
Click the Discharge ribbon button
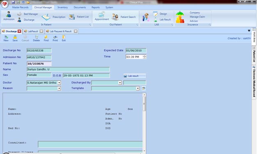(26, 20)
